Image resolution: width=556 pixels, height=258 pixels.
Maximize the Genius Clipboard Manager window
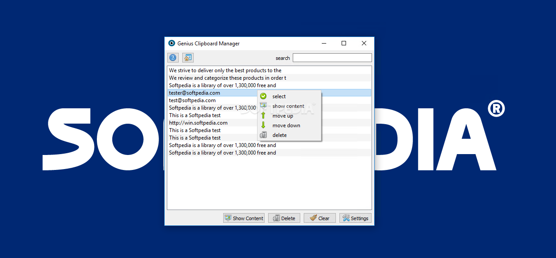(344, 43)
